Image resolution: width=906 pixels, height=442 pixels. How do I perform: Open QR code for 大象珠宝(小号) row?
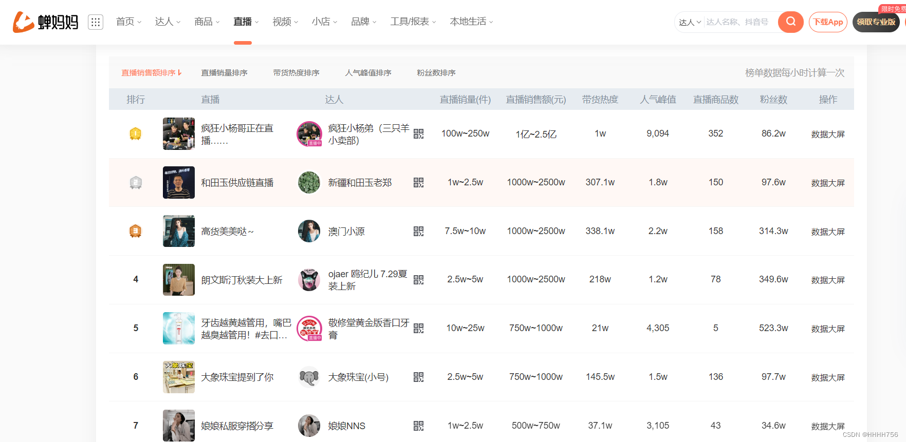click(418, 377)
